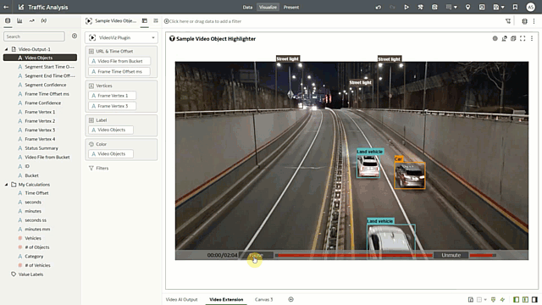Open the filter bar more options menu

pyautogui.click(x=534, y=21)
